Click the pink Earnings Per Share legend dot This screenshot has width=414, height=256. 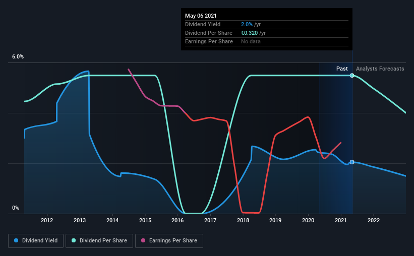(143, 240)
